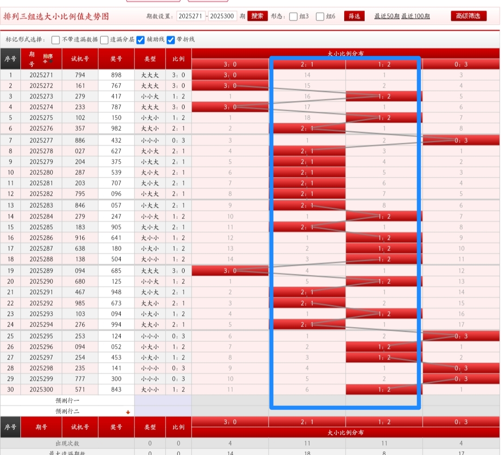Click period number 2025283

point(41,205)
